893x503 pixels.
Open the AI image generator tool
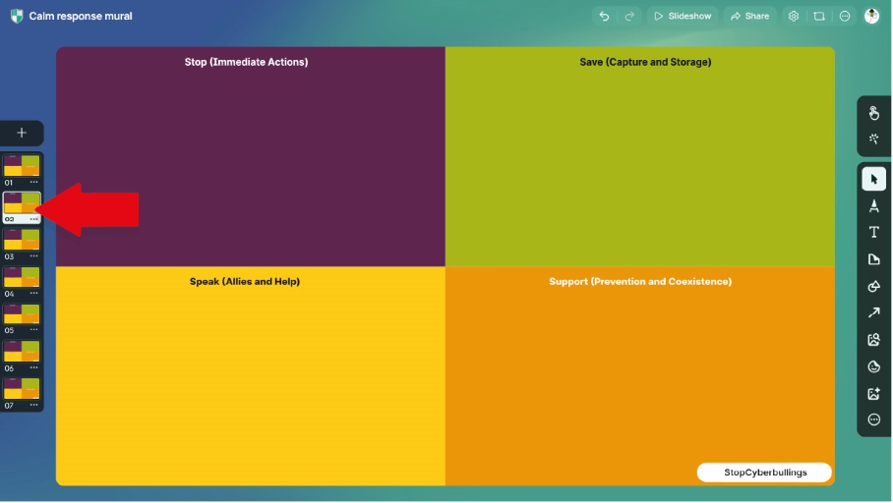tap(873, 393)
